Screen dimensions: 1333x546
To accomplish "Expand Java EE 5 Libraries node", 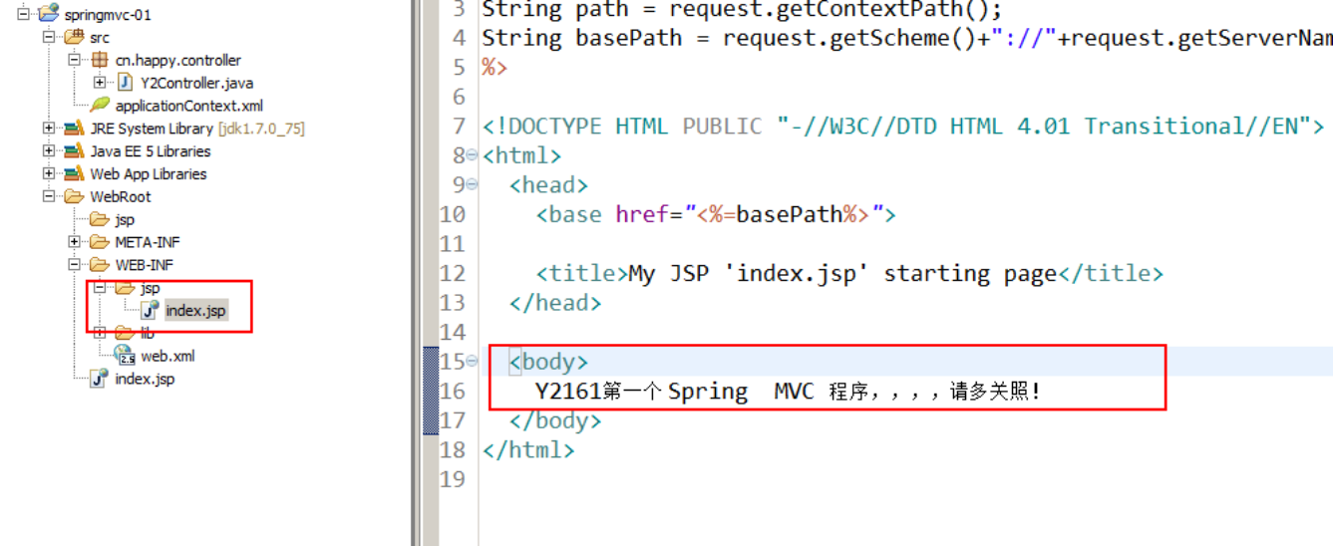I will [x=49, y=150].
